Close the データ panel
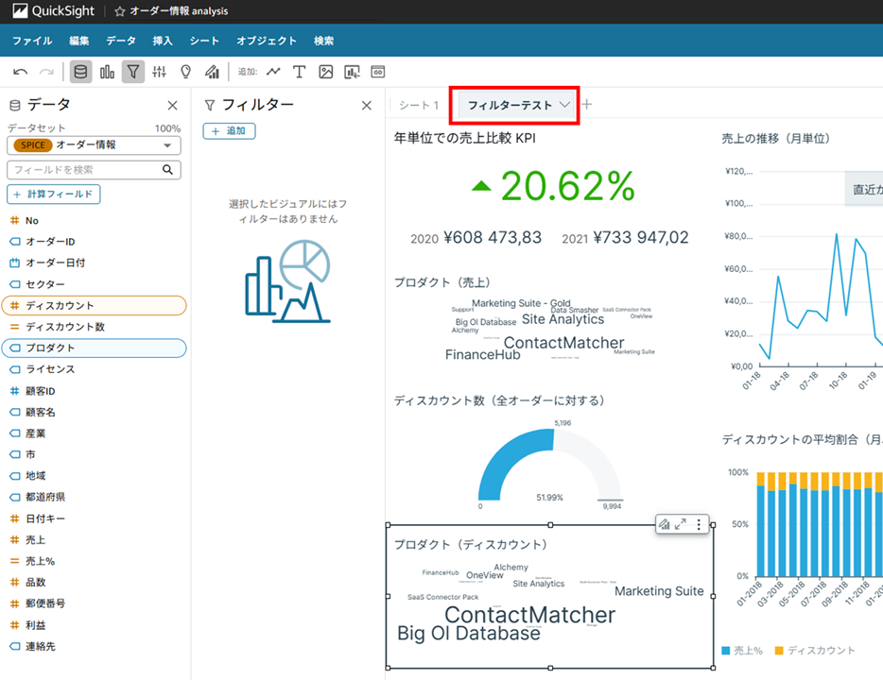Image resolution: width=883 pixels, height=680 pixels. coord(172,105)
